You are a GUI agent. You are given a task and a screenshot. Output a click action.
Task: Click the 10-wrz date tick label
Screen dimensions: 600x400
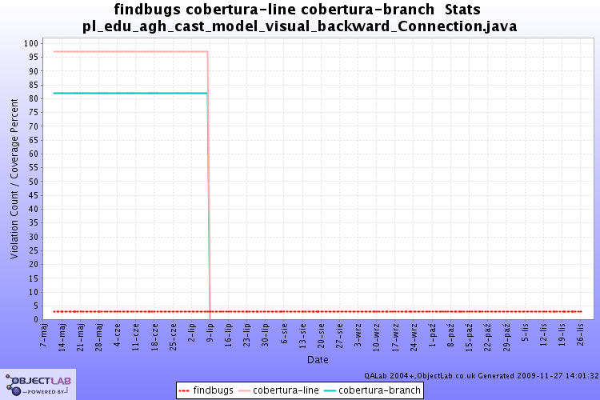[x=377, y=338]
